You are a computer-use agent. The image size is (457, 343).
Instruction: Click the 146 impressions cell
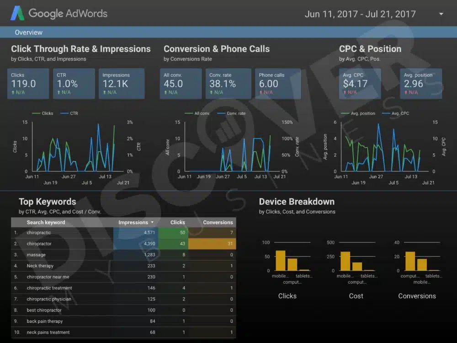tap(136, 288)
